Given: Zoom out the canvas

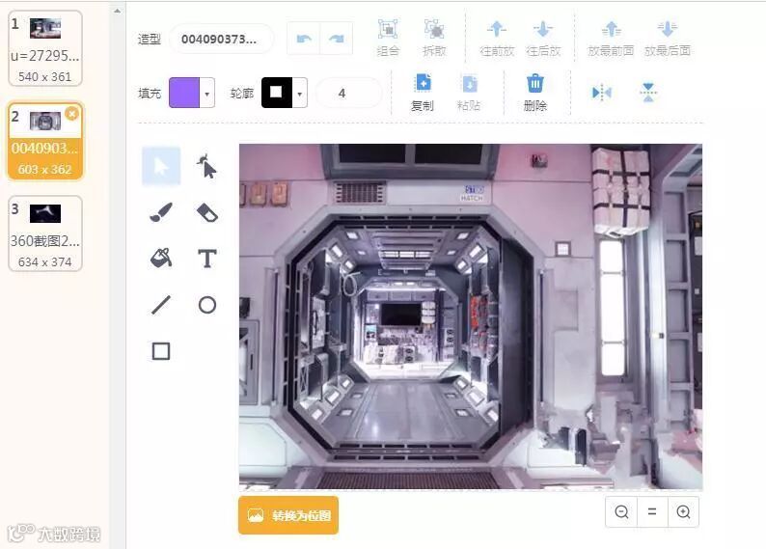Looking at the screenshot, I should pos(621,512).
